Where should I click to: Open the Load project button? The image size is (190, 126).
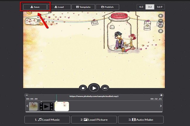tap(59, 7)
